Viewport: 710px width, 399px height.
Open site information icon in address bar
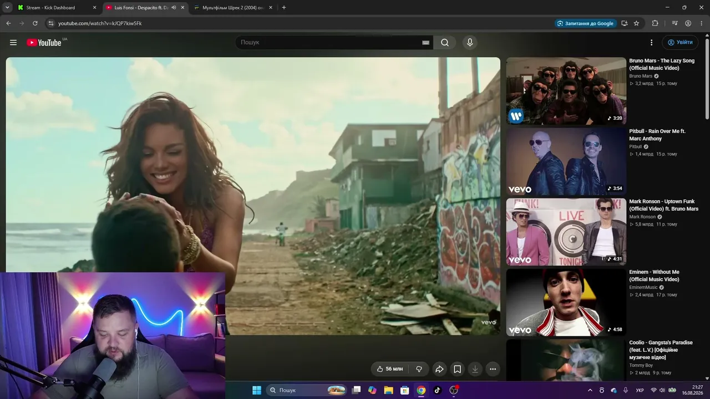click(50, 23)
